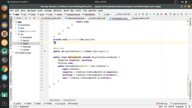The width and height of the screenshot is (192, 108).
Task: Click the Make Project hammer icon
Action: click(x=99, y=14)
